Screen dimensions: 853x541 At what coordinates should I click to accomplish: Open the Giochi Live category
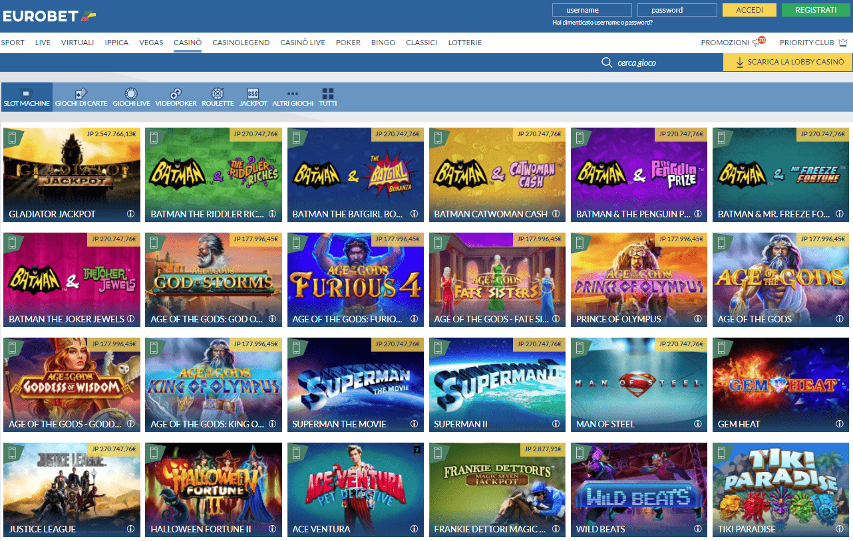tap(130, 98)
